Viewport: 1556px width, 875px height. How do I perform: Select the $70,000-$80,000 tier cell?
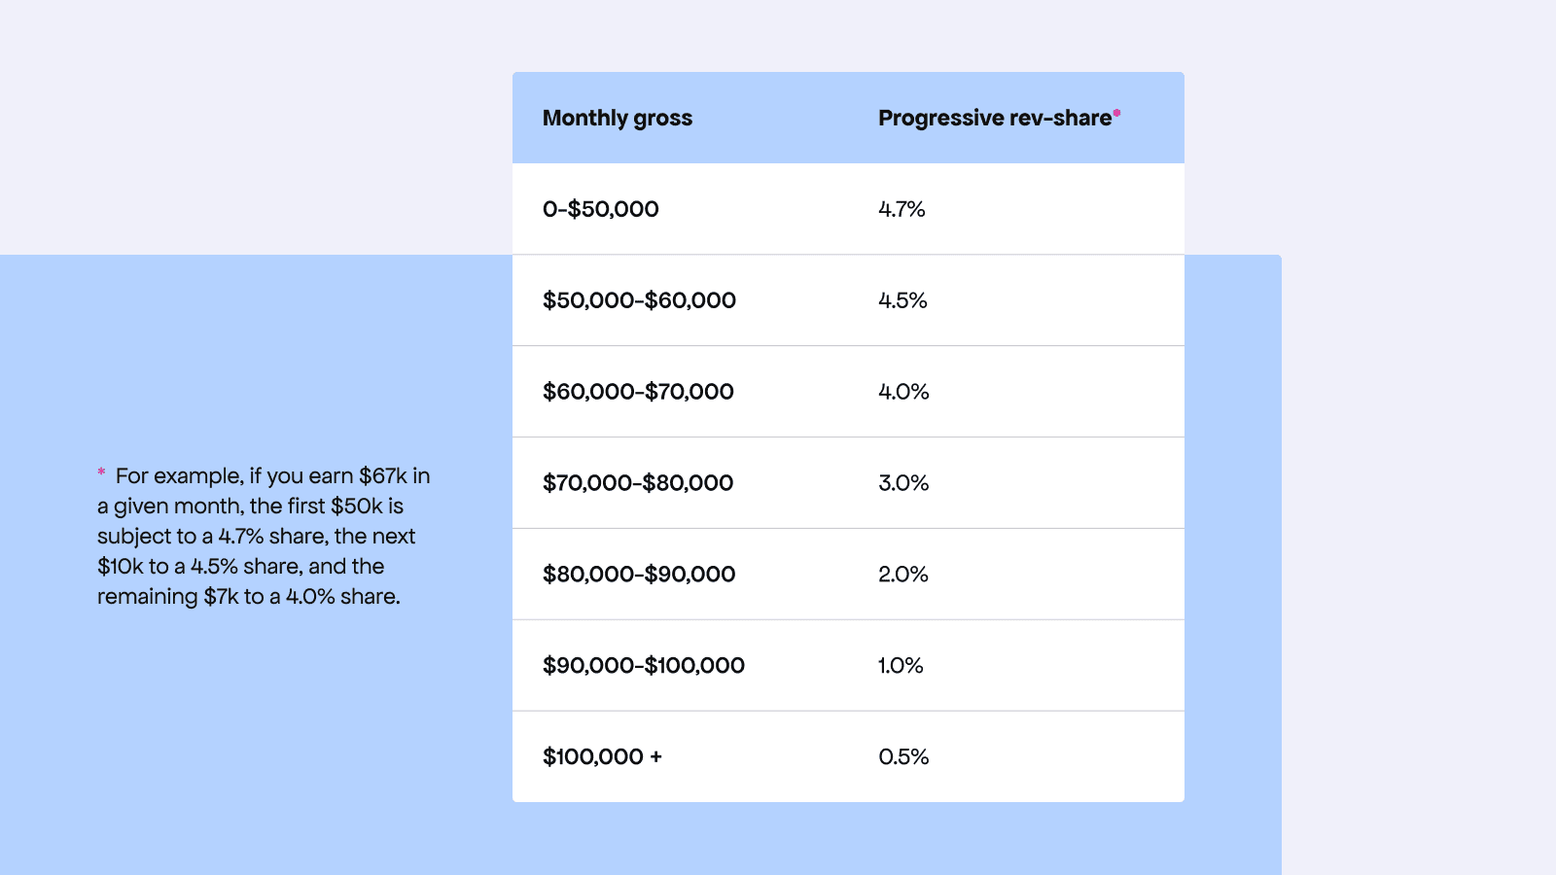638,483
